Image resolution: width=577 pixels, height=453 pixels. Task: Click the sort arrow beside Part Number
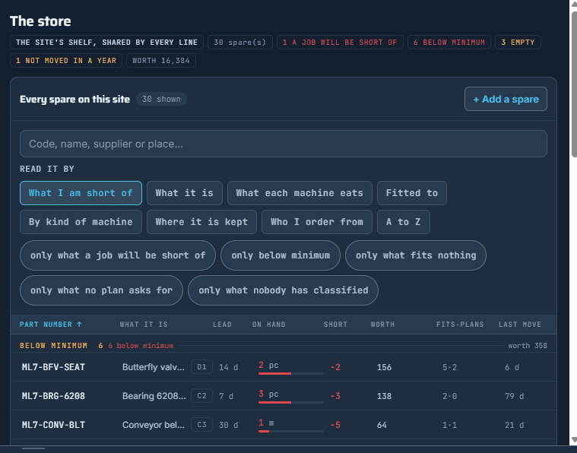[79, 325]
